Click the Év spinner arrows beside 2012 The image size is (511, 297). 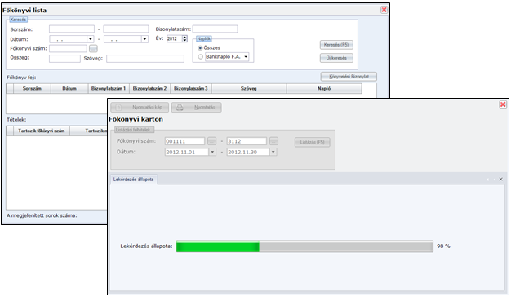(x=184, y=38)
